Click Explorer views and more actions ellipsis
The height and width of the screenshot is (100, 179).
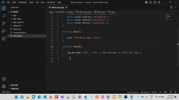point(43,7)
